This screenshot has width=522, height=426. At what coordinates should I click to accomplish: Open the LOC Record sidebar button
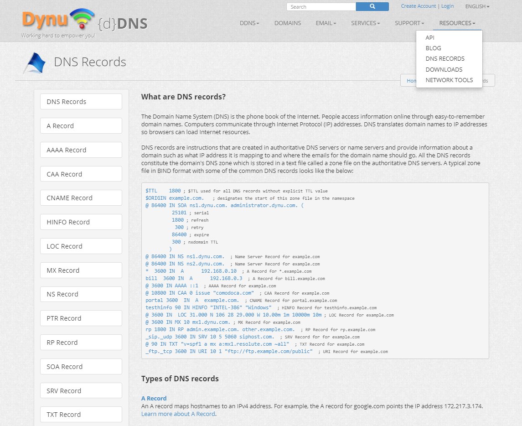81,246
